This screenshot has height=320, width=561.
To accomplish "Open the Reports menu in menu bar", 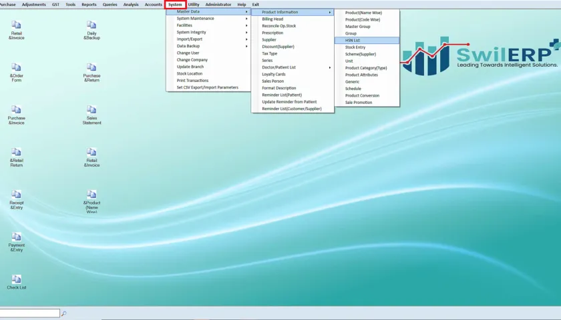I will [x=89, y=5].
